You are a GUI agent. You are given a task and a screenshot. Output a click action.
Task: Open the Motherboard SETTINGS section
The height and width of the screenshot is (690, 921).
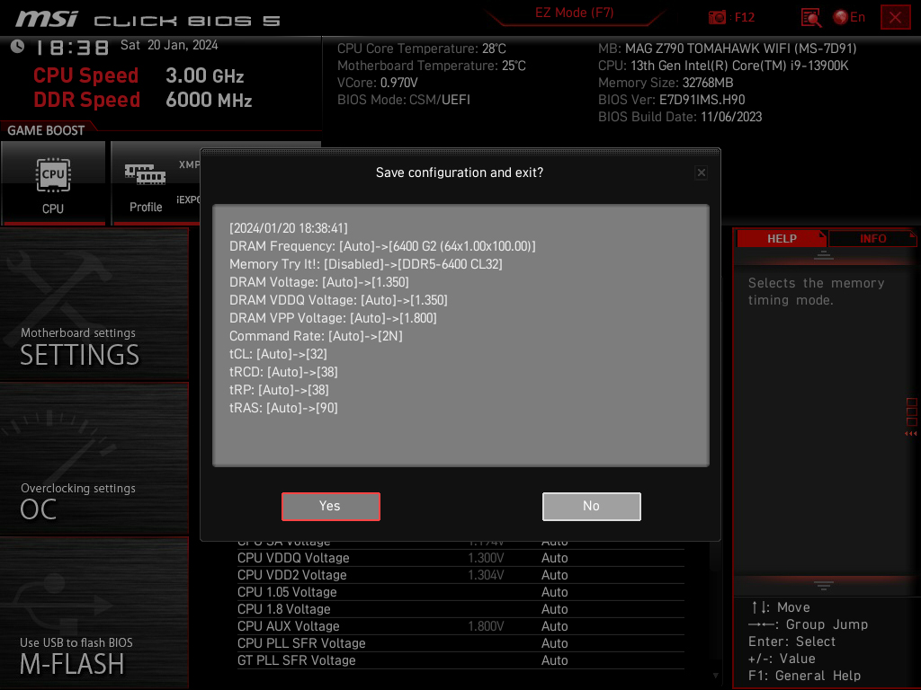94,304
